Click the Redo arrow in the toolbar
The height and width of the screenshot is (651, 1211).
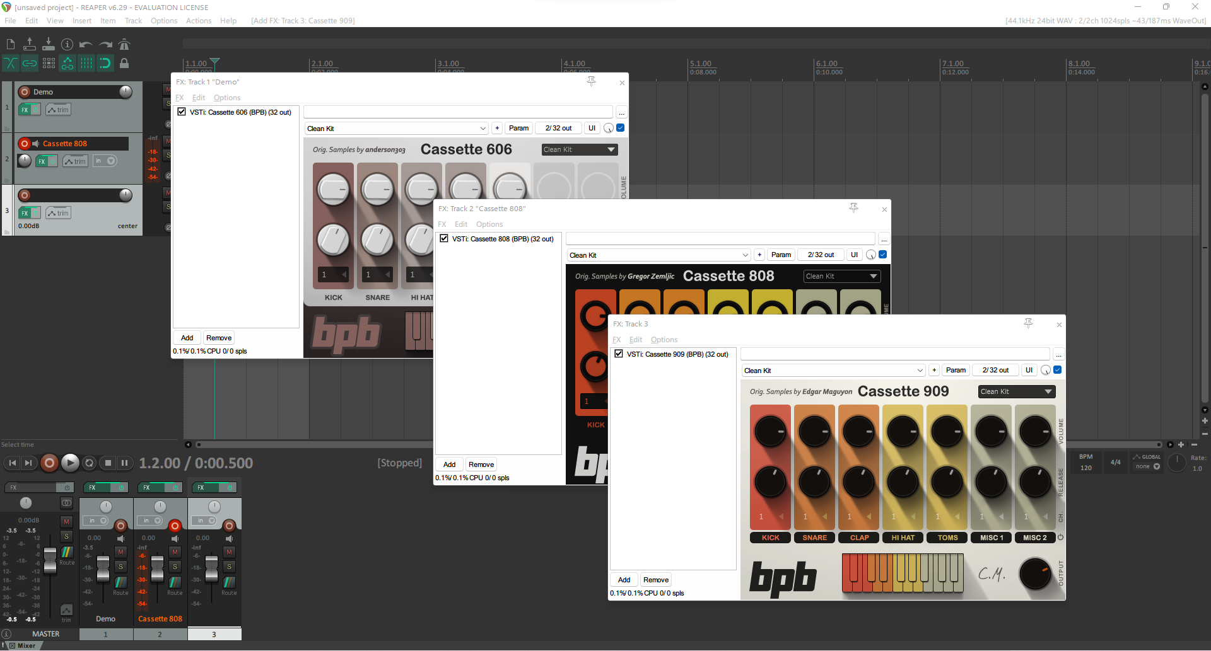tap(105, 44)
